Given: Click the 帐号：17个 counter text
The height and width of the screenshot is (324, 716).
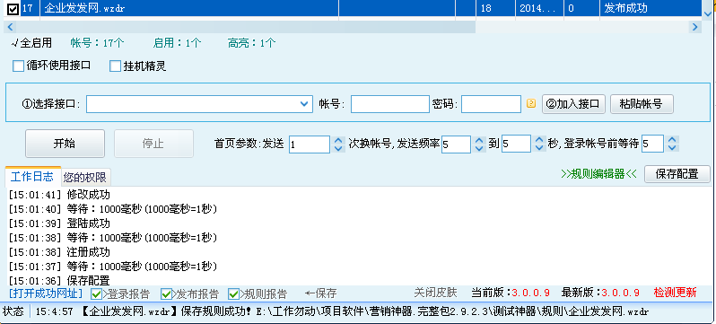Looking at the screenshot, I should point(97,43).
